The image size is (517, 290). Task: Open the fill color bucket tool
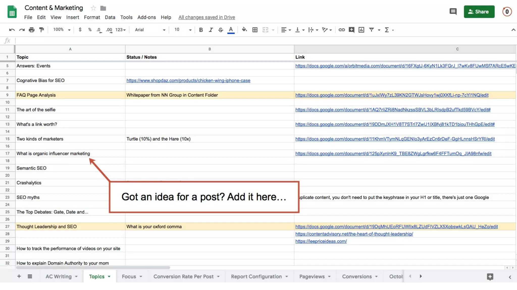[244, 30]
